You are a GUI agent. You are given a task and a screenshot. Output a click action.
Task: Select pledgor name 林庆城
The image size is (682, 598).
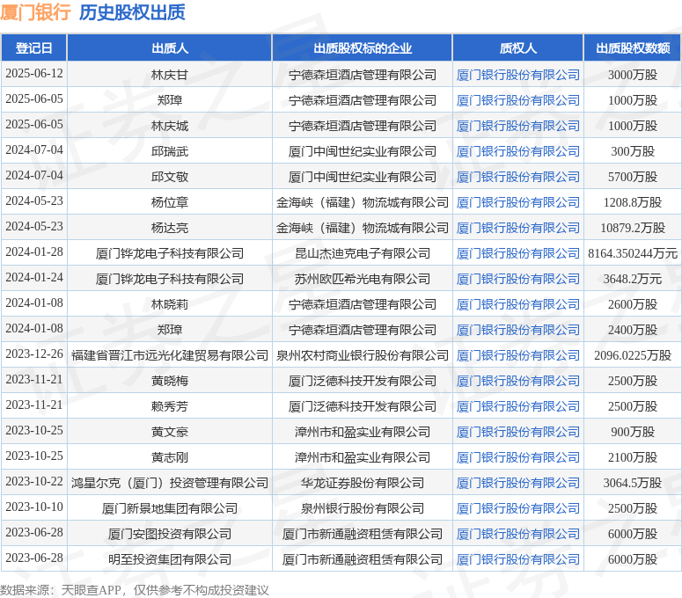pos(170,126)
